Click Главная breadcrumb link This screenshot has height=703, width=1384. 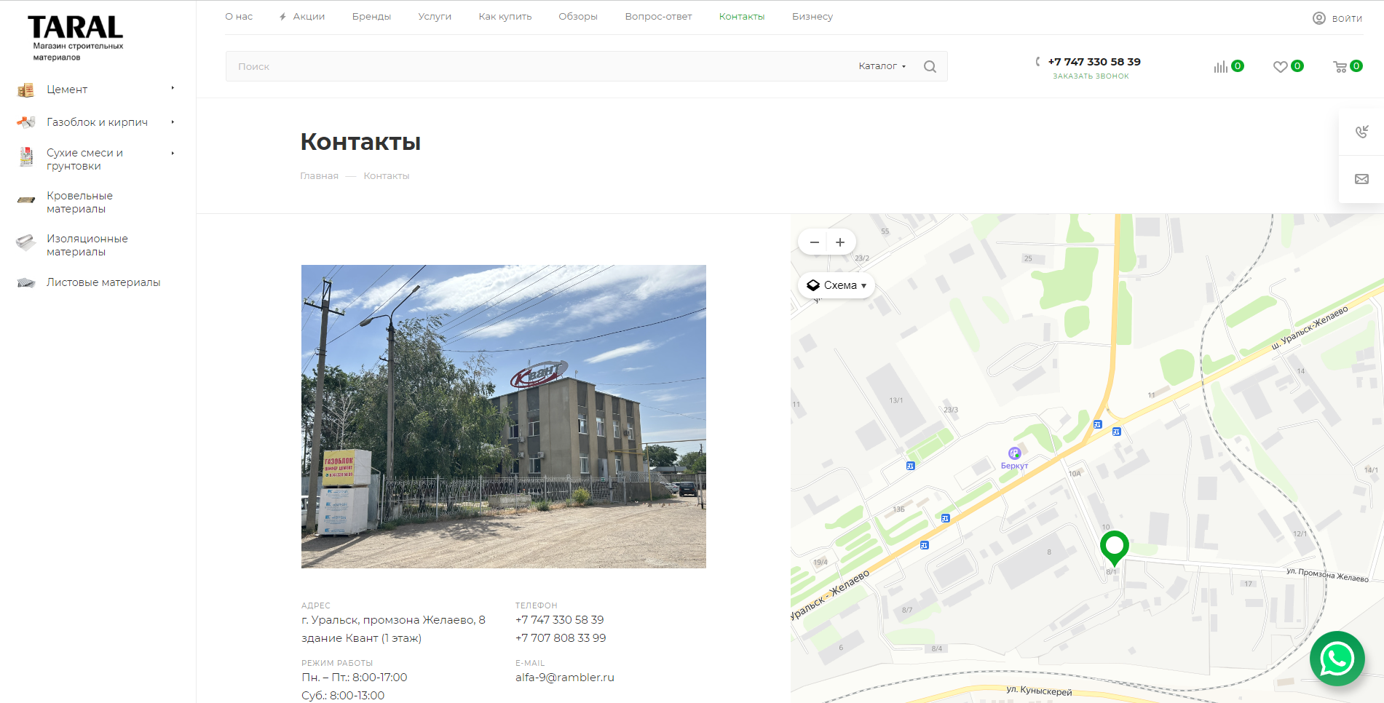[319, 176]
